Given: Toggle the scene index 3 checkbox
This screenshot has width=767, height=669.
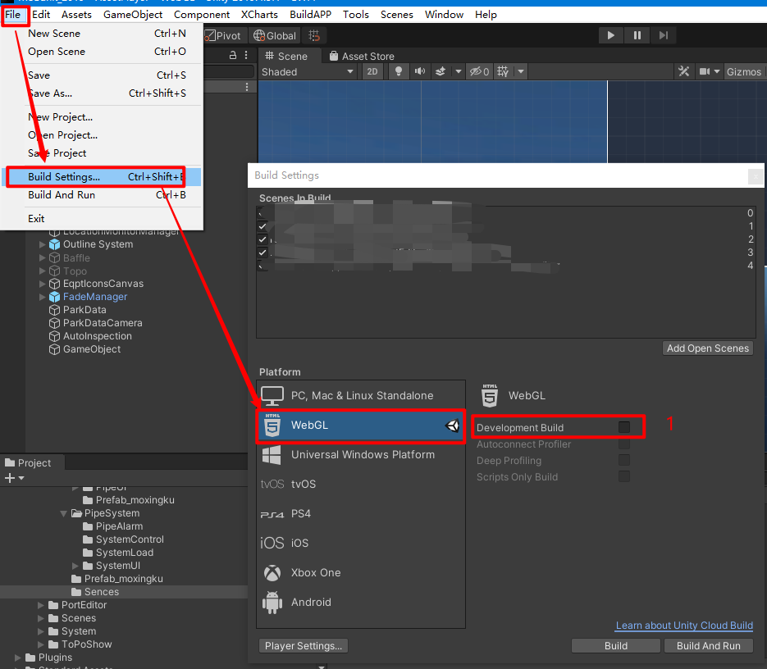Looking at the screenshot, I should point(263,253).
